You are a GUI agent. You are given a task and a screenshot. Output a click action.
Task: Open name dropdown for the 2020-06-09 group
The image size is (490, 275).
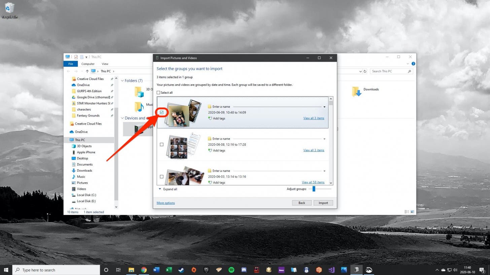tap(324, 107)
